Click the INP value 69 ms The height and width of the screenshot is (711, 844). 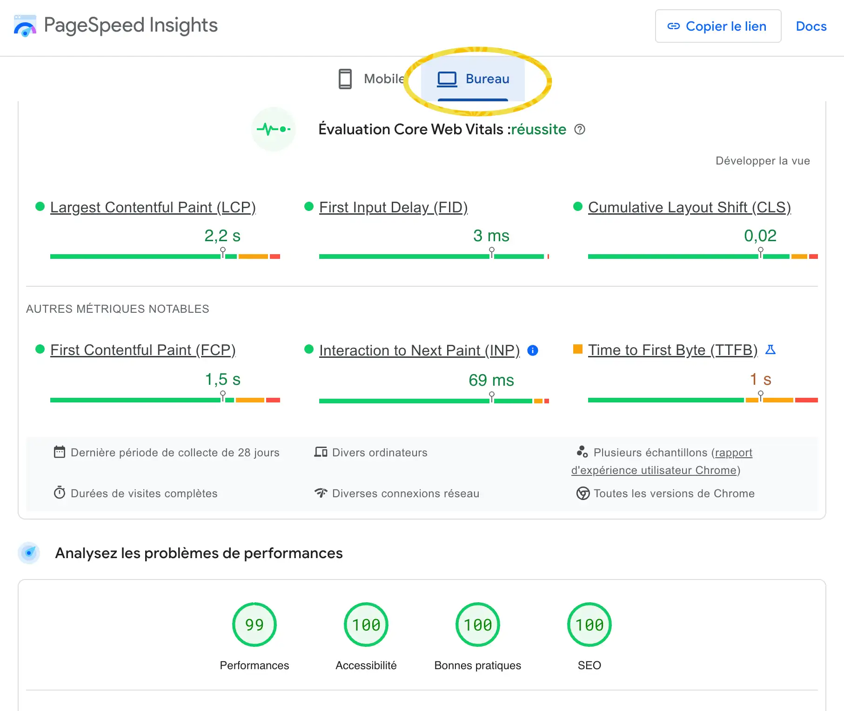pyautogui.click(x=491, y=380)
